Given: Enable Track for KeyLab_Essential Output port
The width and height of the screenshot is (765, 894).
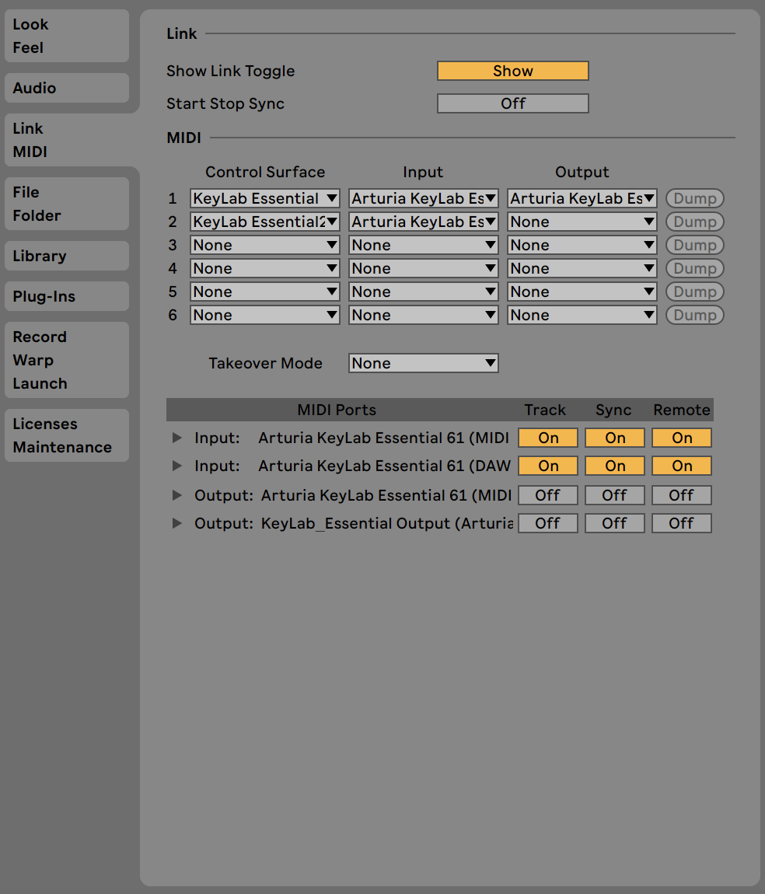Looking at the screenshot, I should click(x=548, y=523).
